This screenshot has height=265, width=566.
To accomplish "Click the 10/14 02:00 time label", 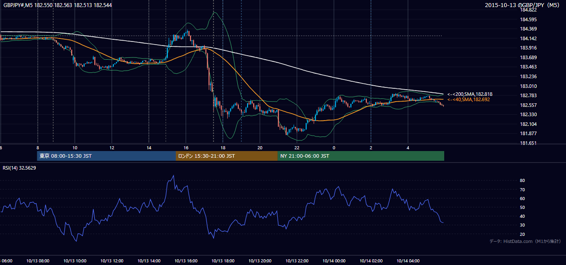I will coord(371,261).
